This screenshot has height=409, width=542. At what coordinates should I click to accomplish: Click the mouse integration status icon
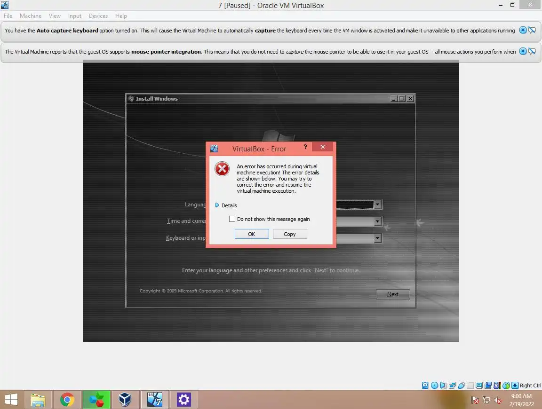pyautogui.click(x=506, y=385)
